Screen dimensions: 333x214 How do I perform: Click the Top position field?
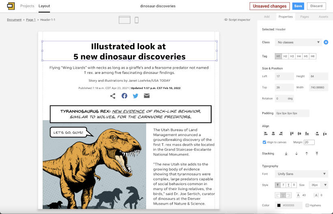(284, 87)
